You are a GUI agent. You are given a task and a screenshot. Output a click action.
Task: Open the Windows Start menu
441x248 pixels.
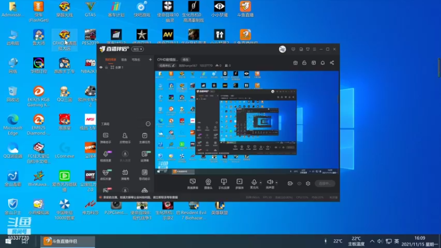(8, 241)
